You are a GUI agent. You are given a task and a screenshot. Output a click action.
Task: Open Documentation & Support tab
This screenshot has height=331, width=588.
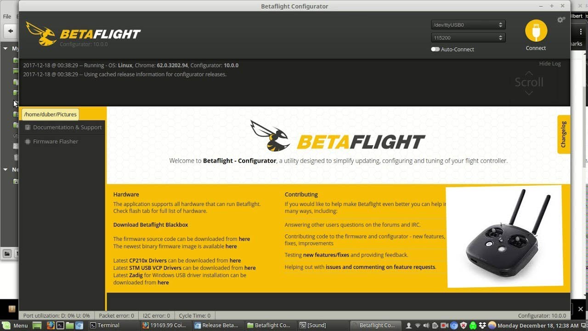(63, 127)
